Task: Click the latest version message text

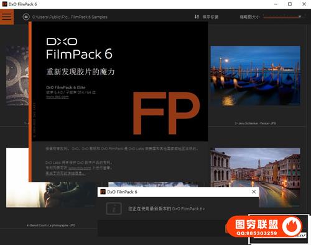Action: click(x=167, y=209)
